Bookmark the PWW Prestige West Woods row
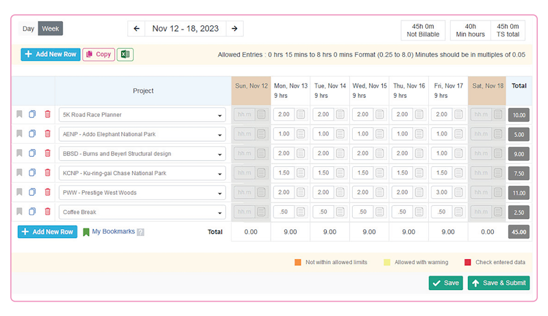Viewport: 548px width, 316px height. [x=20, y=192]
